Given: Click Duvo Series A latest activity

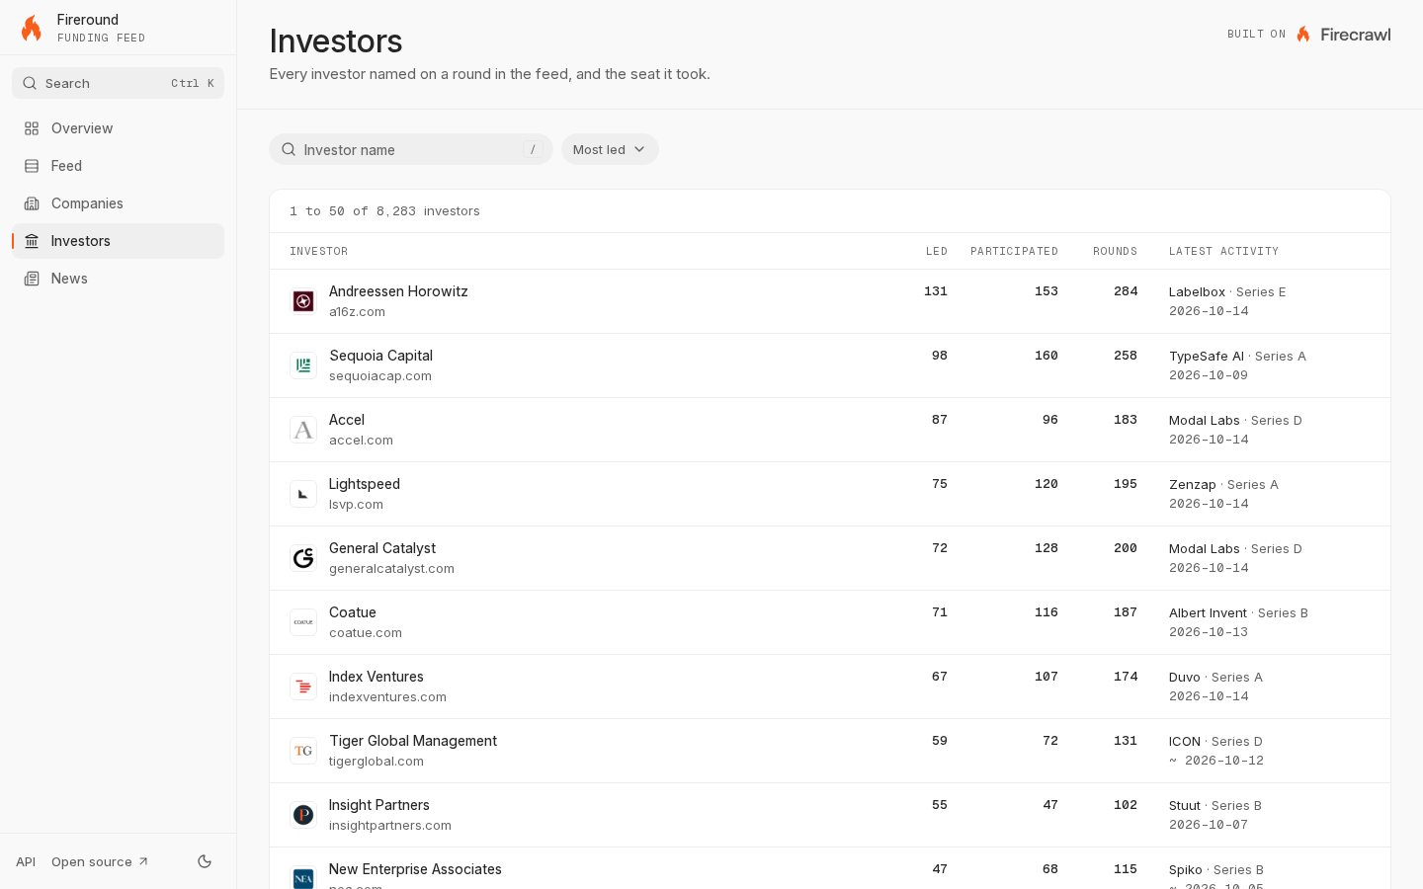Looking at the screenshot, I should [x=1215, y=678].
